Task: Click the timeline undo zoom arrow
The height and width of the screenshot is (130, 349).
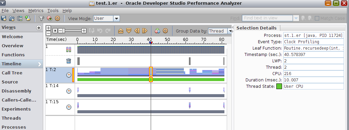Action: [x=100, y=31]
